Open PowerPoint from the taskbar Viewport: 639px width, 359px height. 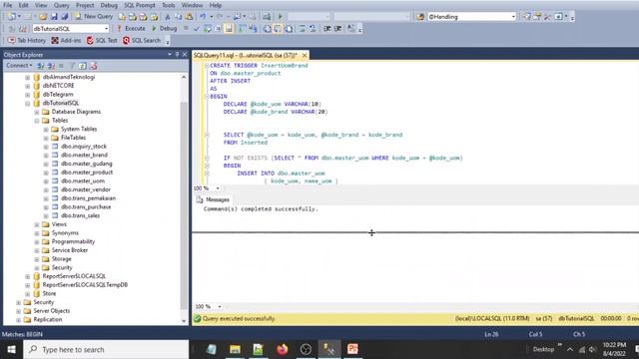pyautogui.click(x=352, y=349)
